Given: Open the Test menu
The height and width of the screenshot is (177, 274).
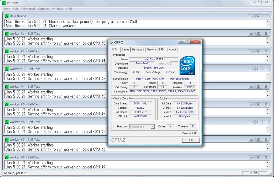Looking at the screenshot, I should 7,9.
